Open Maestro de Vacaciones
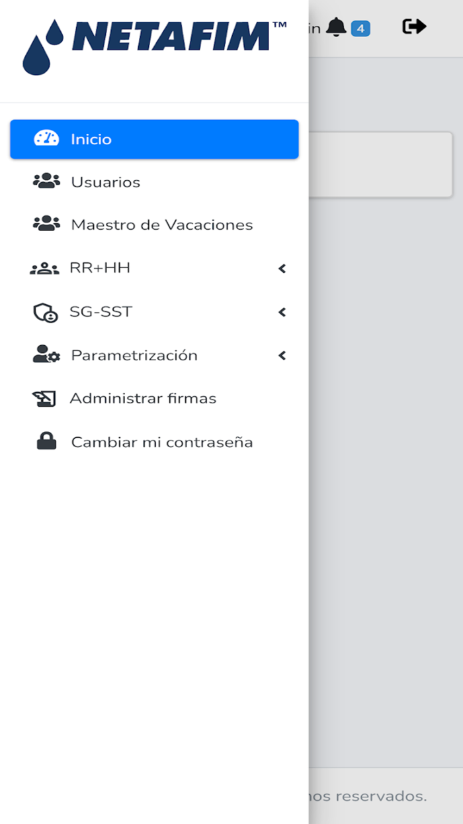 (161, 225)
